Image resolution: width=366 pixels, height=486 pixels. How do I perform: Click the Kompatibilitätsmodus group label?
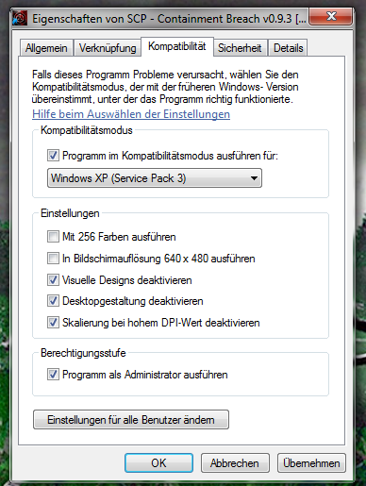coord(87,130)
